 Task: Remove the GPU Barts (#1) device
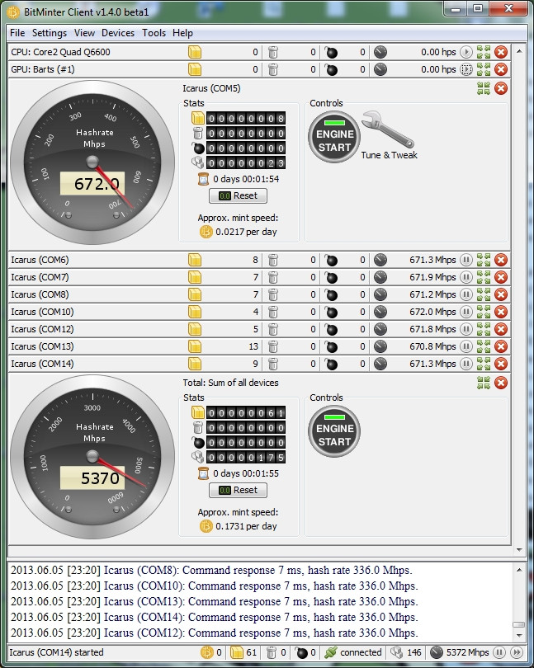click(501, 69)
